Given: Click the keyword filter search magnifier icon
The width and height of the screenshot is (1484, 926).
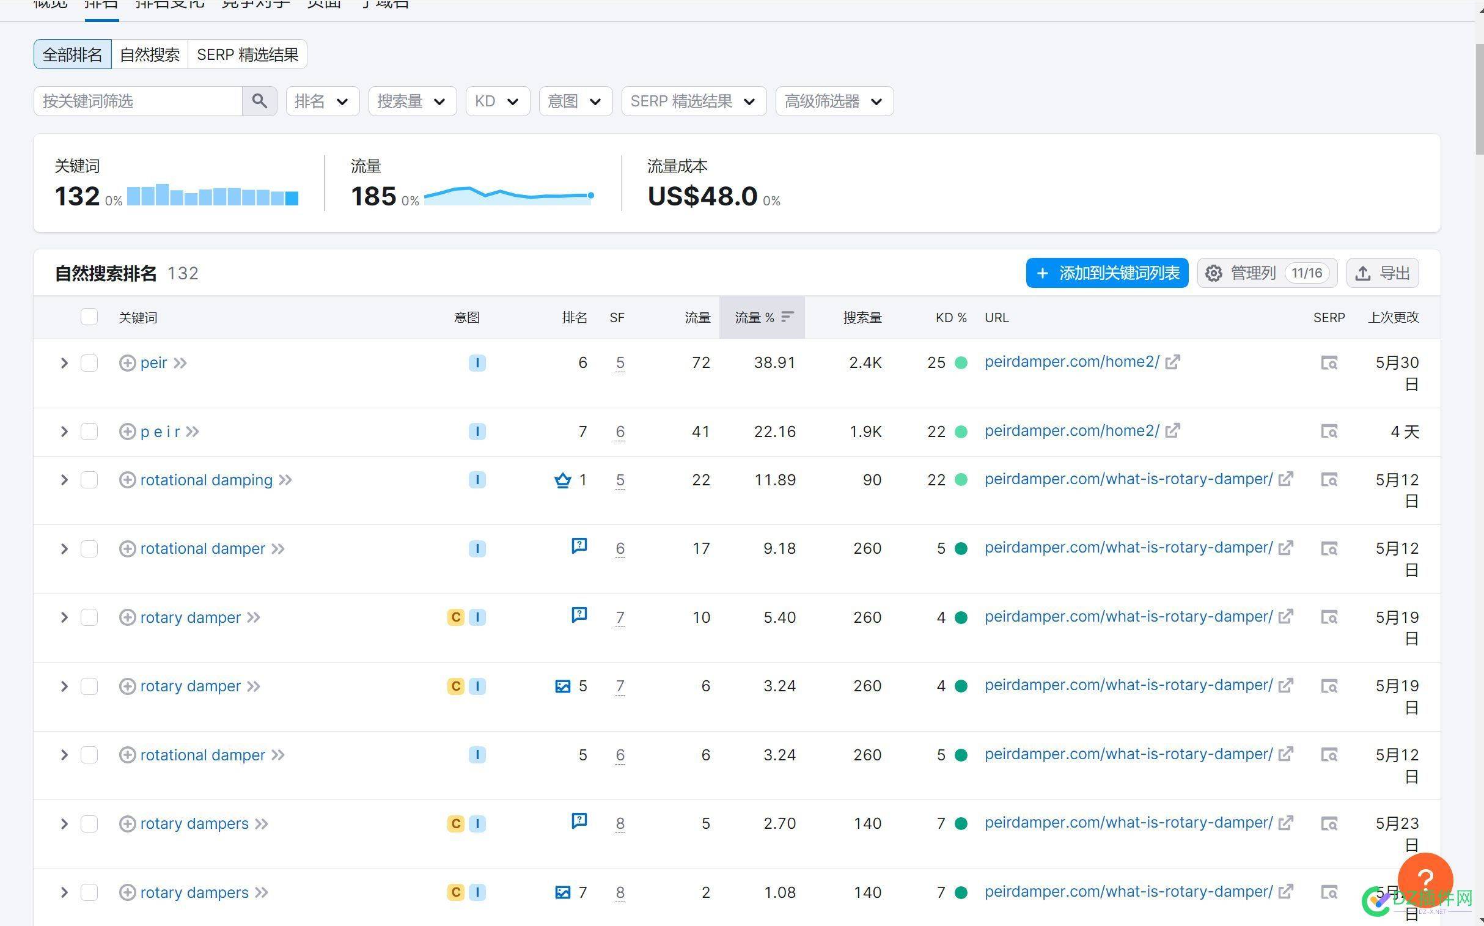Looking at the screenshot, I should 259,101.
